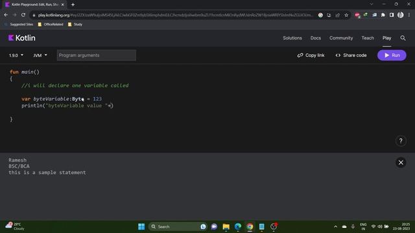Show hidden system tray icons

click(335, 227)
